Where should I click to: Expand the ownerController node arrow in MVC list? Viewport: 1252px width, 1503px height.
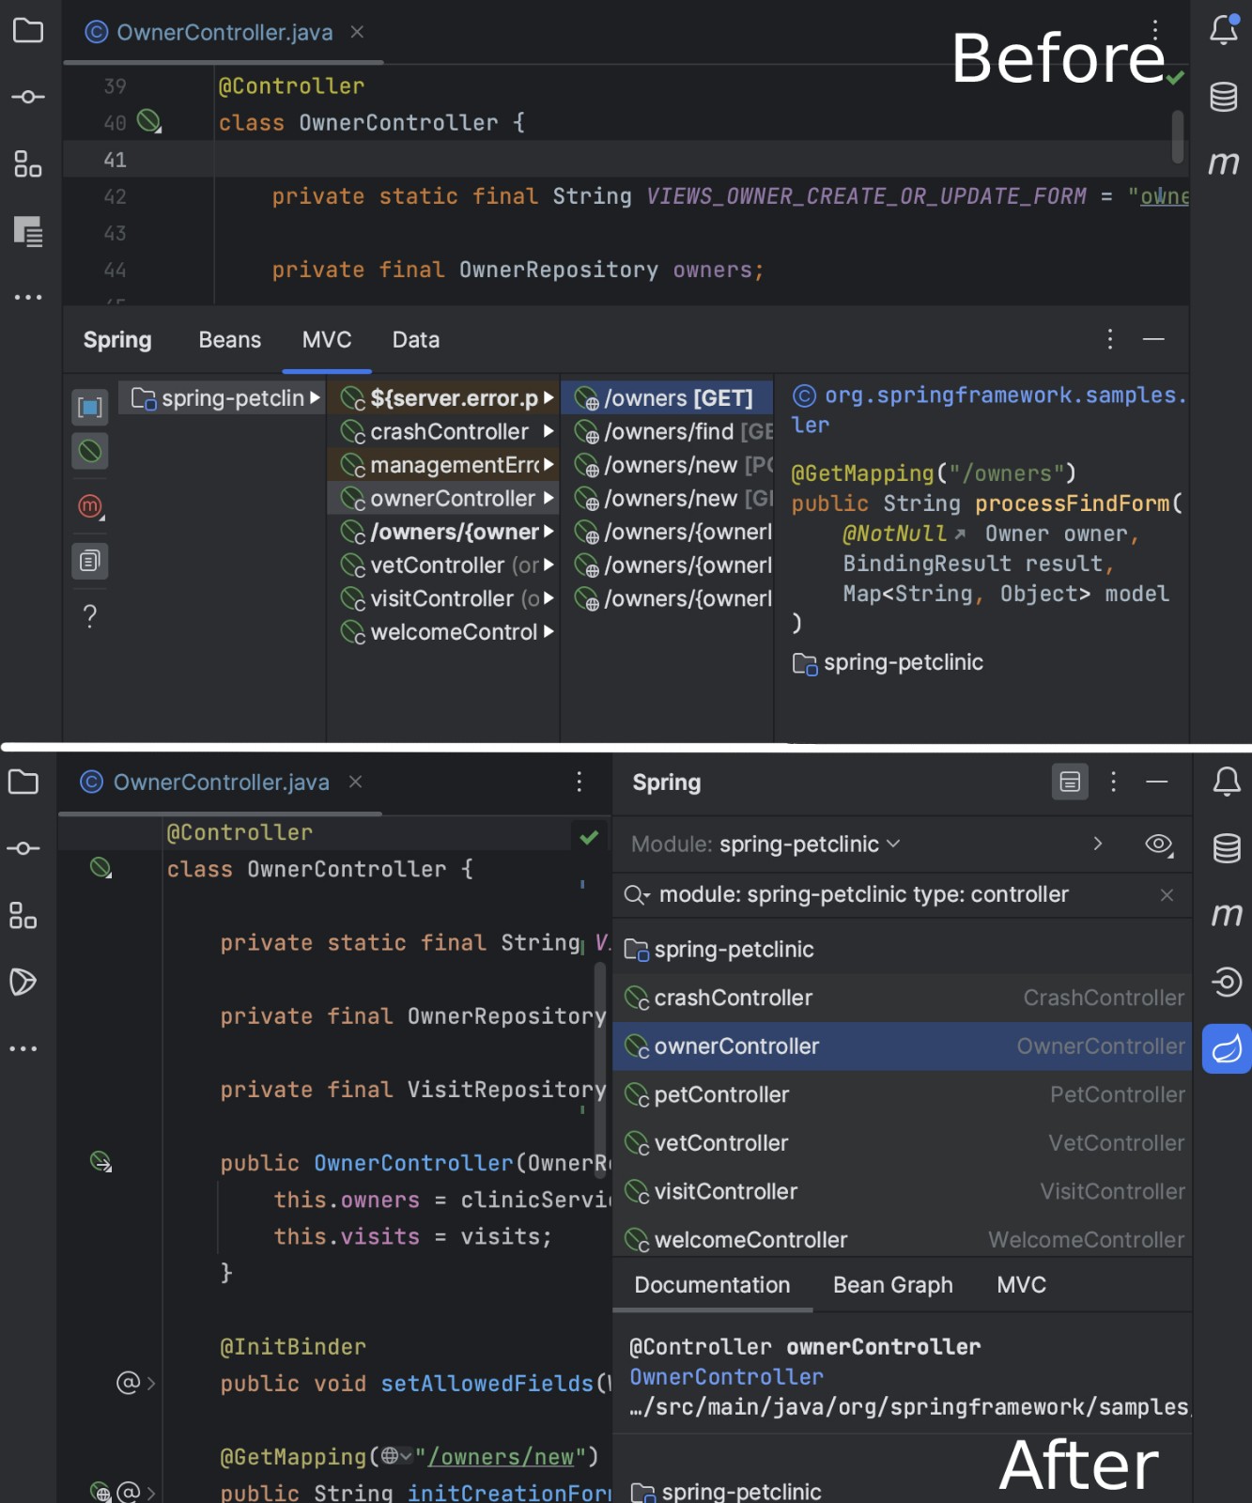point(549,499)
